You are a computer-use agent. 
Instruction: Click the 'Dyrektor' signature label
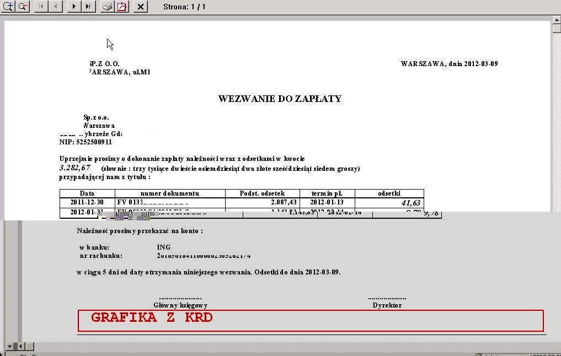click(x=387, y=305)
